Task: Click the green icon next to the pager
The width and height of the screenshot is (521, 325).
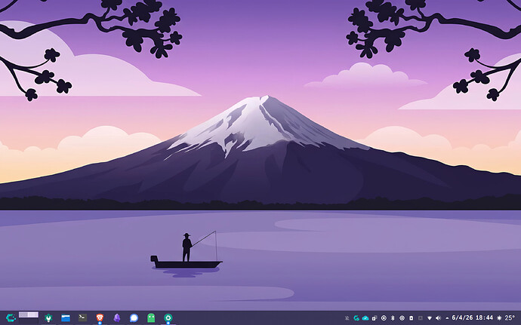Action: [48, 318]
